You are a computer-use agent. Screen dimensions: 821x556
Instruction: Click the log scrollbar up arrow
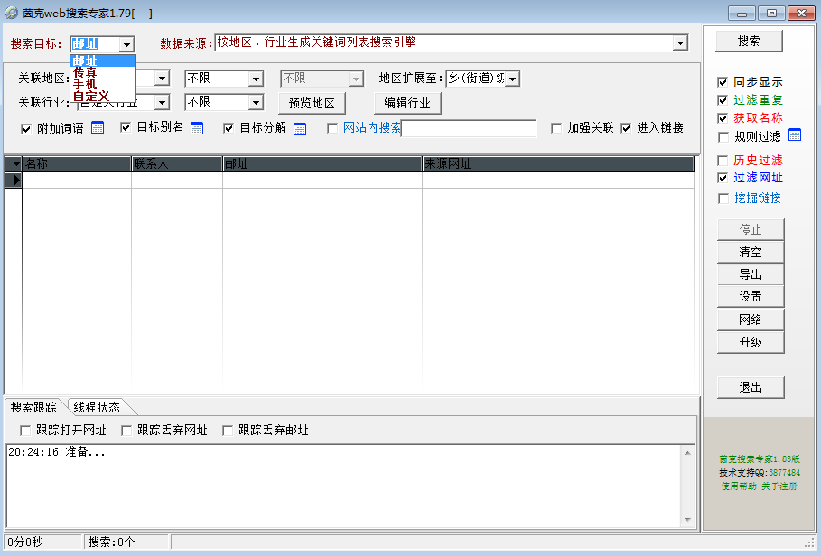687,453
